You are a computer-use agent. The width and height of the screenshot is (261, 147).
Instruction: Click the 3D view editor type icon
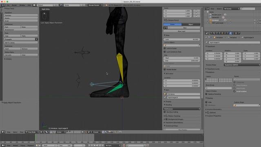pyautogui.click(x=3, y=132)
